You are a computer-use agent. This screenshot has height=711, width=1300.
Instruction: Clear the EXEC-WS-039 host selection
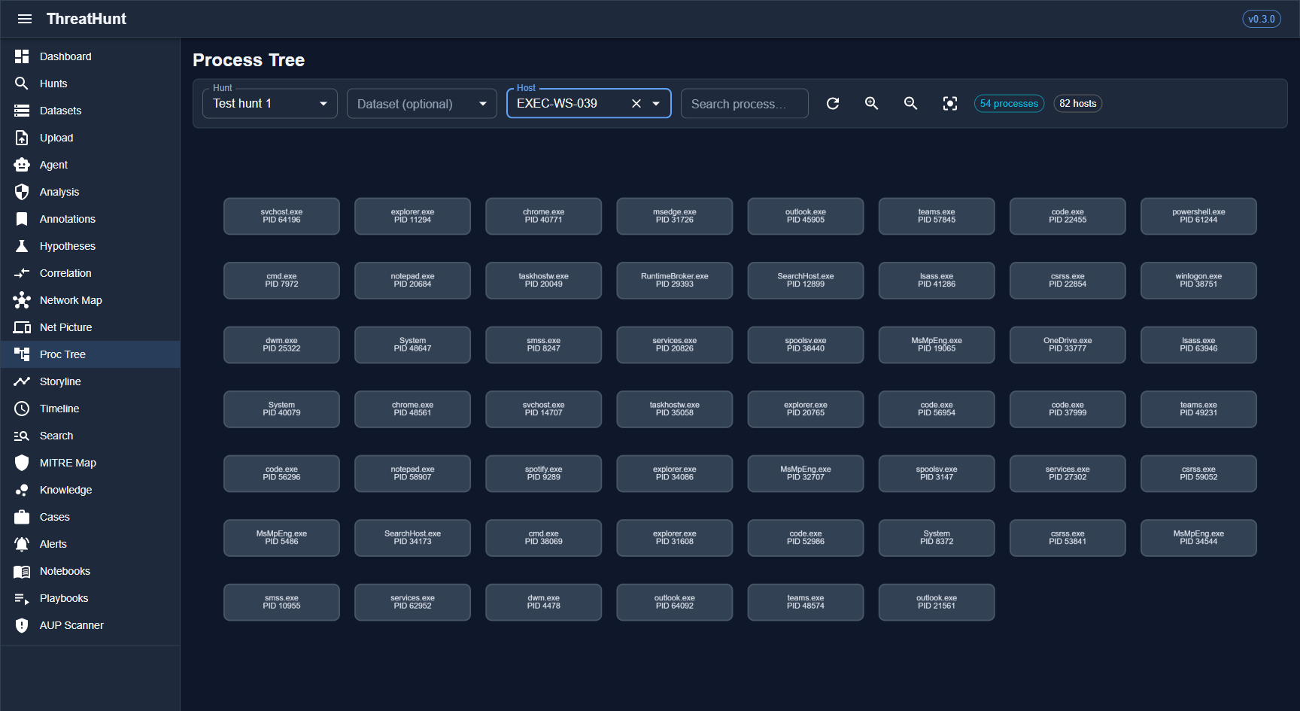click(636, 104)
